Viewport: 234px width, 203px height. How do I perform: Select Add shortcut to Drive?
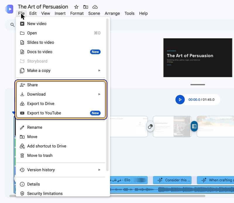tap(61, 146)
